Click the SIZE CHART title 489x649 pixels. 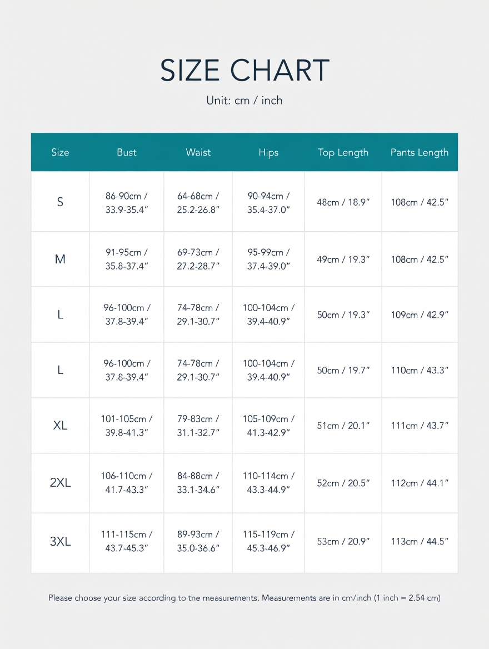(x=244, y=71)
